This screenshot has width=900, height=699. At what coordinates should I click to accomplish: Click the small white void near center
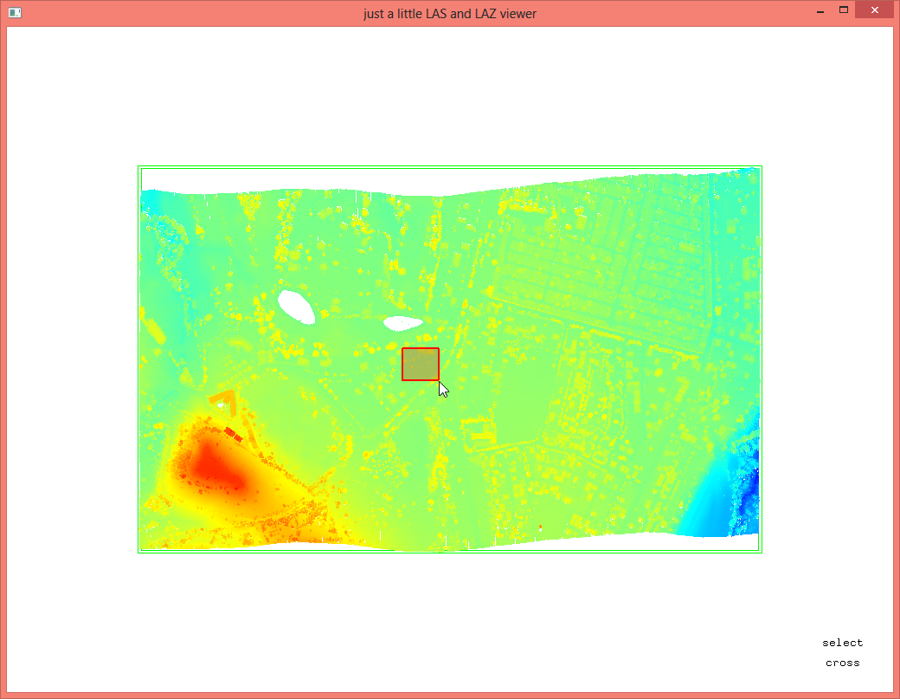(402, 323)
